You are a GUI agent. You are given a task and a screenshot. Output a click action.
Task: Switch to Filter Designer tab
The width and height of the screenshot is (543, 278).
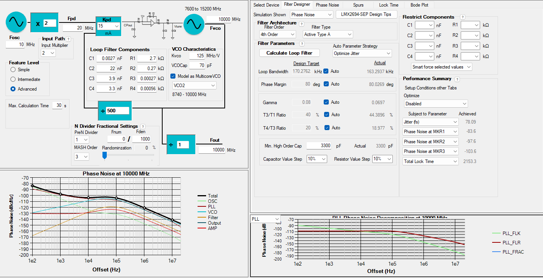click(x=297, y=4)
